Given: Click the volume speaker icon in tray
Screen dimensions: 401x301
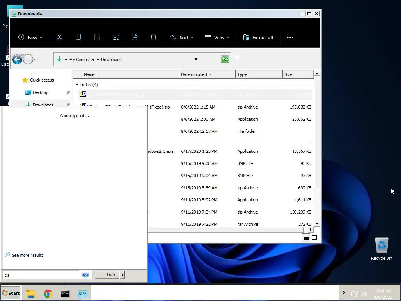Looking at the screenshot, I should pyautogui.click(x=363, y=294).
